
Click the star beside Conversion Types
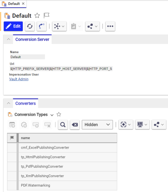pos(59,114)
